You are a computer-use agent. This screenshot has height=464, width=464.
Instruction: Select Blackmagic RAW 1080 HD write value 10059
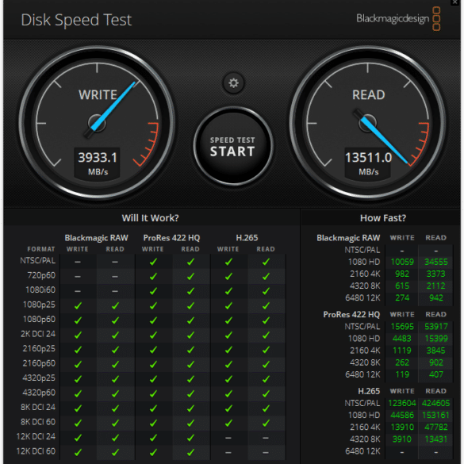(x=402, y=262)
